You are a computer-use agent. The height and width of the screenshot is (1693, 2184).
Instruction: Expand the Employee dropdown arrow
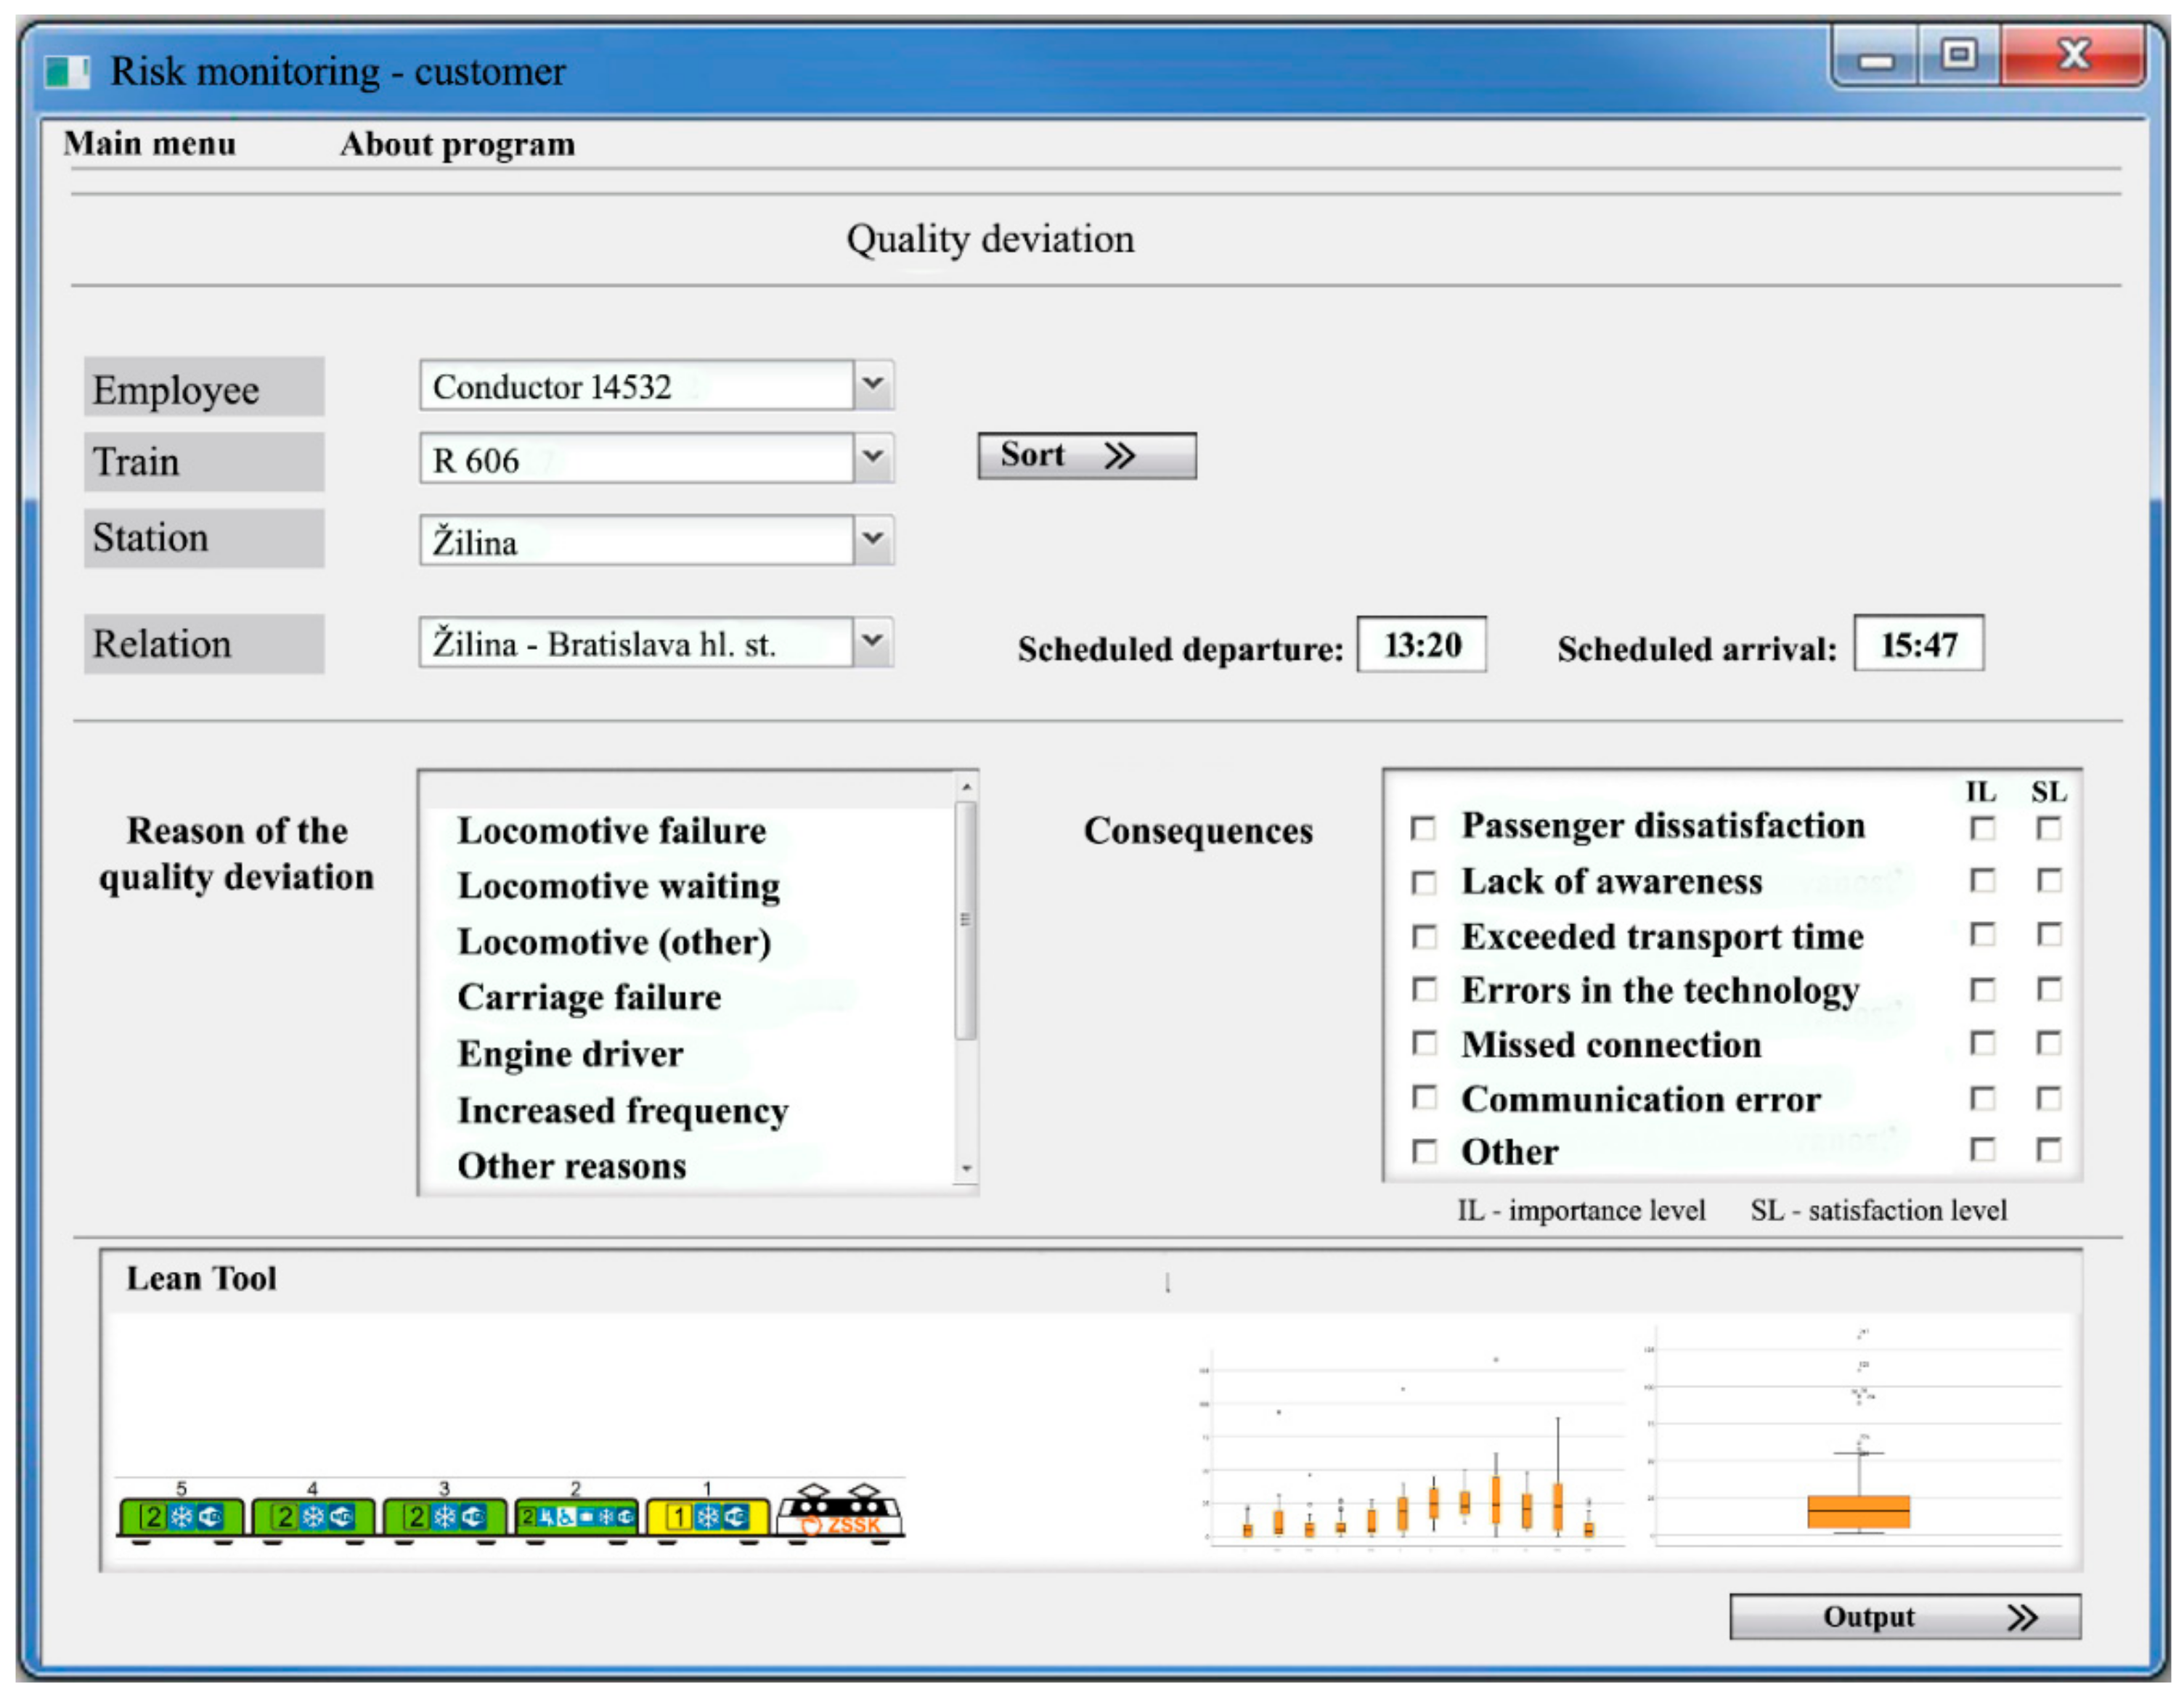click(873, 385)
